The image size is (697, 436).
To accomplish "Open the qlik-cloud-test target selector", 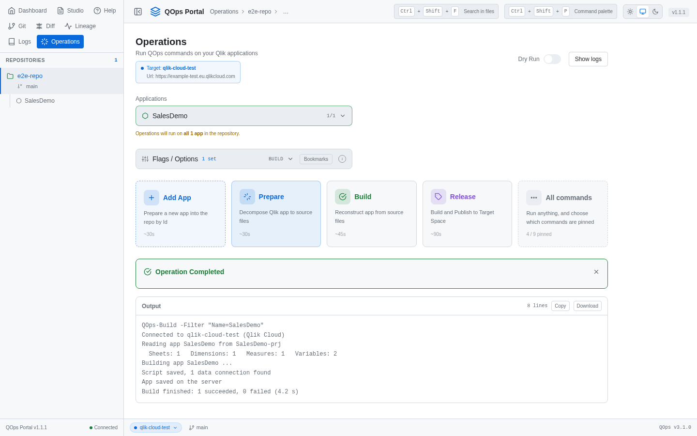I will 156,428.
